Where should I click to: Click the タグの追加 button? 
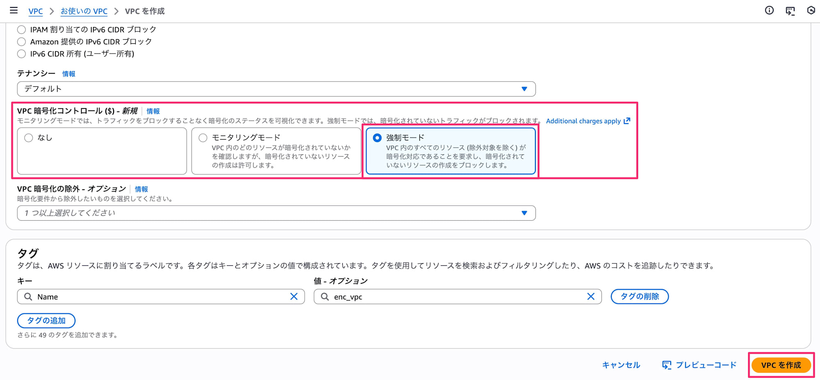(46, 320)
